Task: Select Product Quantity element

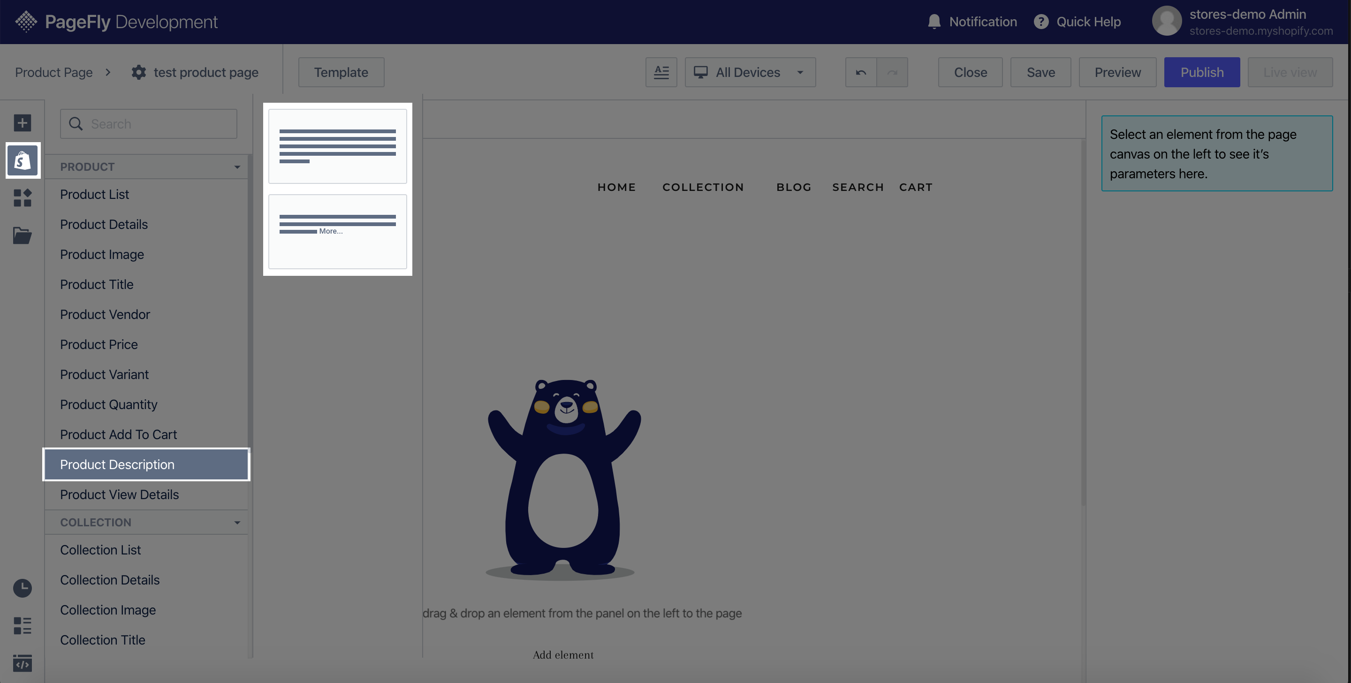Action: point(146,404)
